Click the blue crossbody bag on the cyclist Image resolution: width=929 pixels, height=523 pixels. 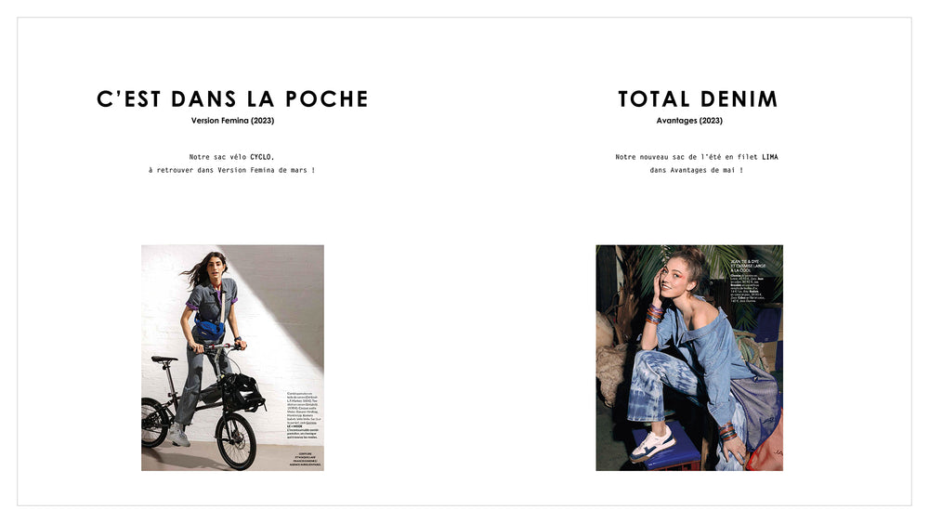click(208, 328)
